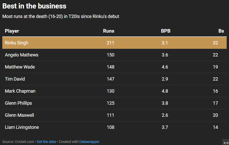Image resolution: width=229 pixels, height=145 pixels.
Task: Select the highlighted Rinku Singh row
Action: click(114, 43)
